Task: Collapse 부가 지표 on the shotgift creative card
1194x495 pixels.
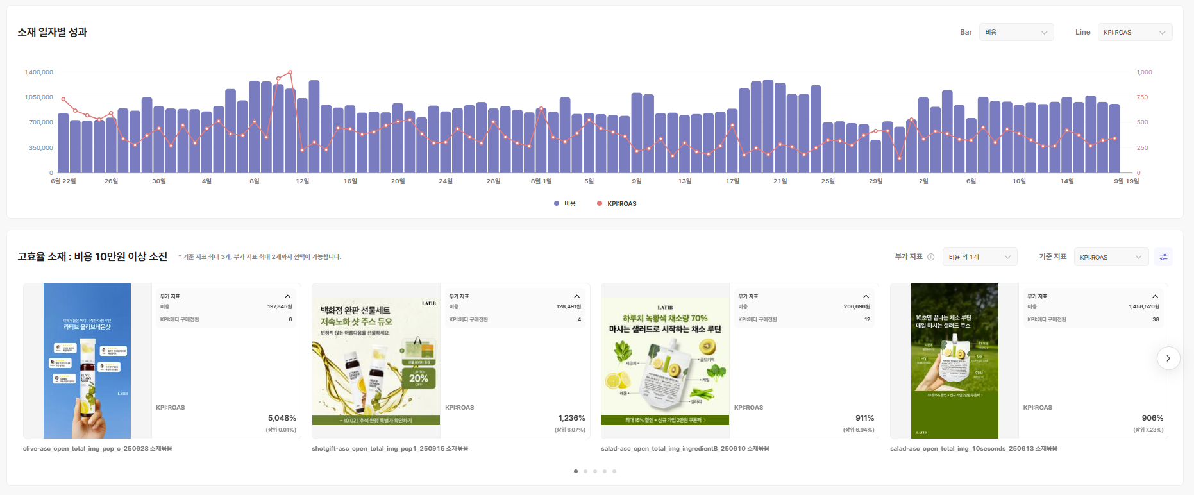Action: click(576, 296)
